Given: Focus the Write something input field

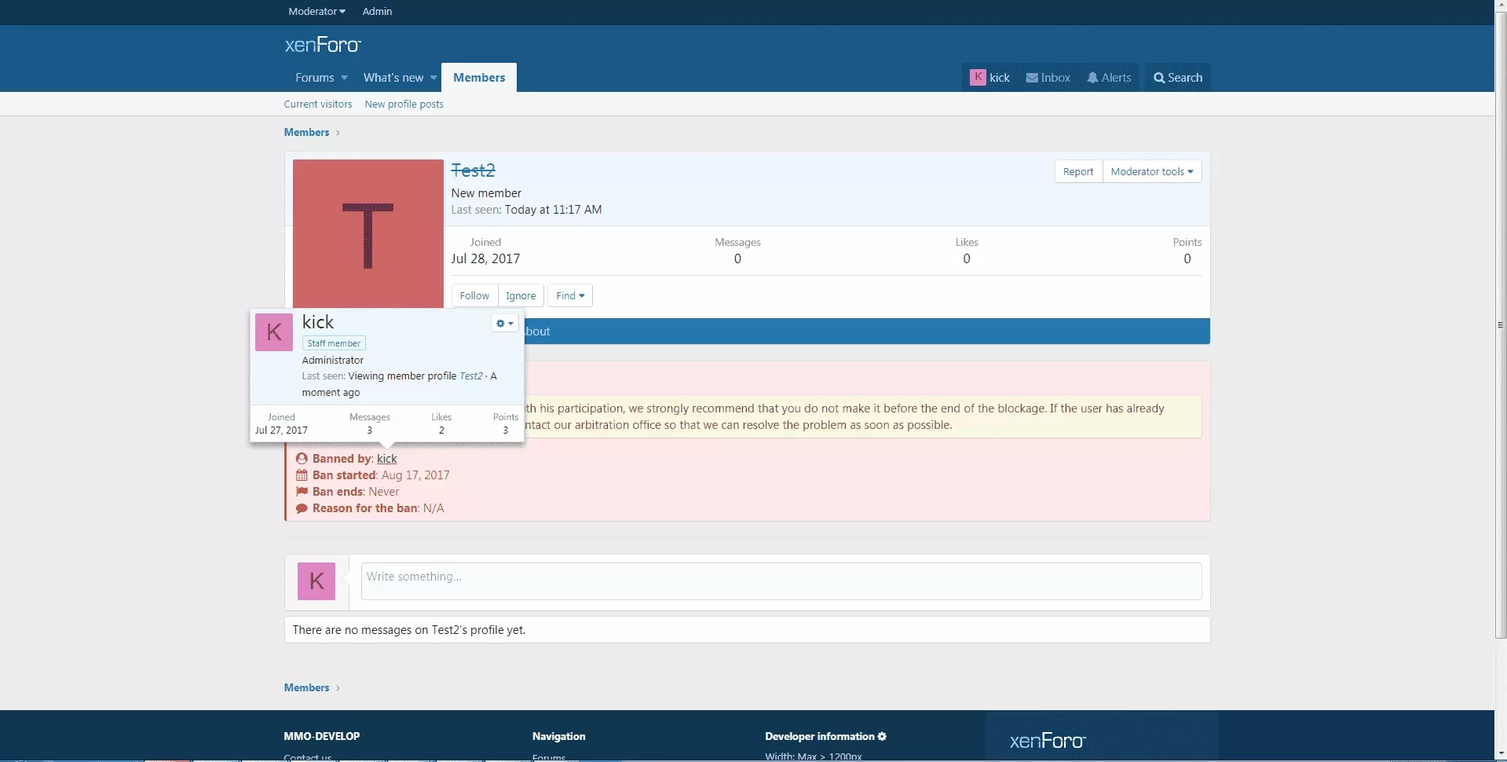Looking at the screenshot, I should (x=781, y=581).
